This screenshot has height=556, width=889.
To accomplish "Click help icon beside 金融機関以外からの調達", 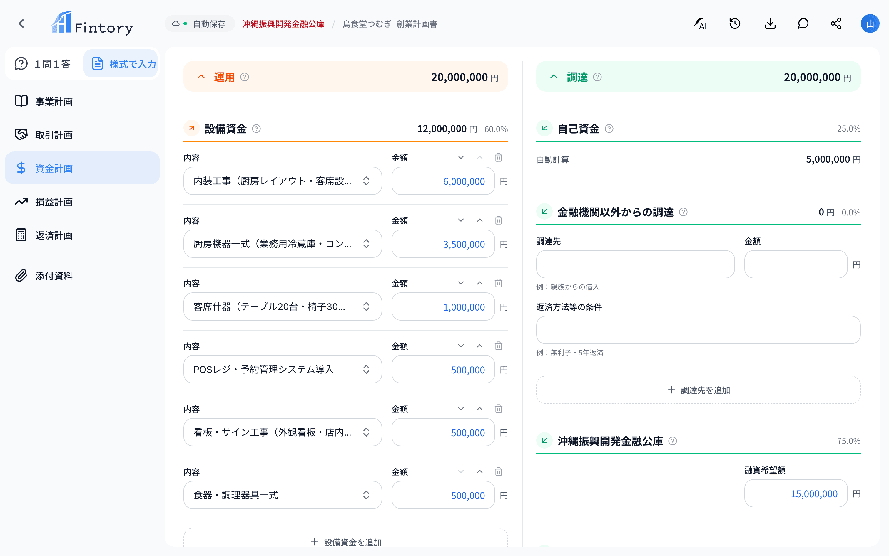I will point(683,212).
